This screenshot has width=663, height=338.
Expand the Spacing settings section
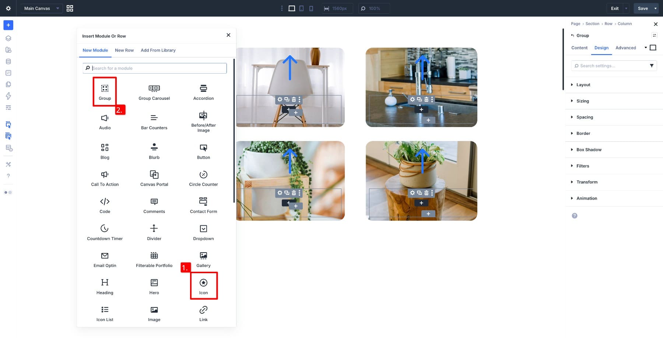(585, 117)
